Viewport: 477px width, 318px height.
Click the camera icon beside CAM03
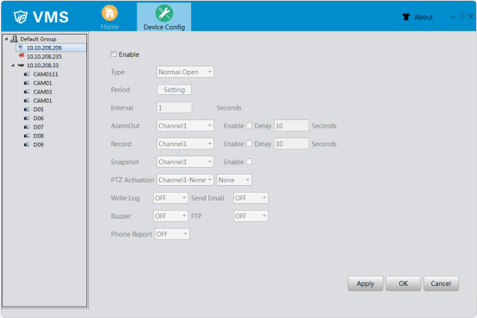27,92
